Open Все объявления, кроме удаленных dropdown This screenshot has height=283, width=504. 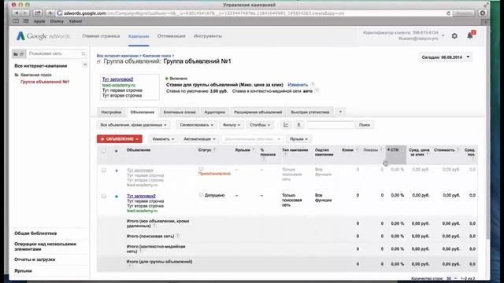(133, 125)
